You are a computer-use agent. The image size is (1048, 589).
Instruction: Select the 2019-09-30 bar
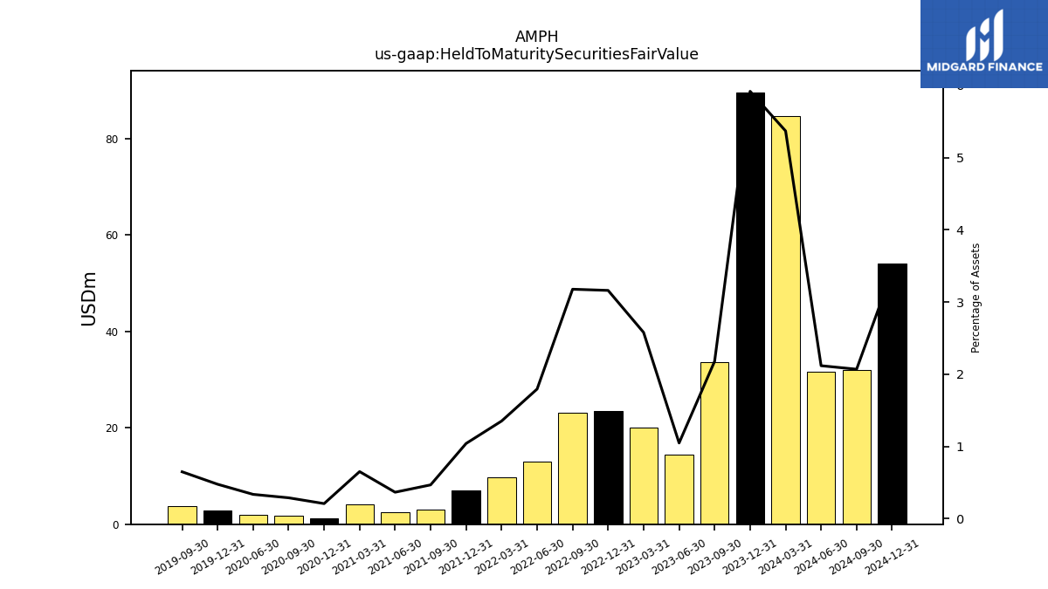[x=183, y=515]
